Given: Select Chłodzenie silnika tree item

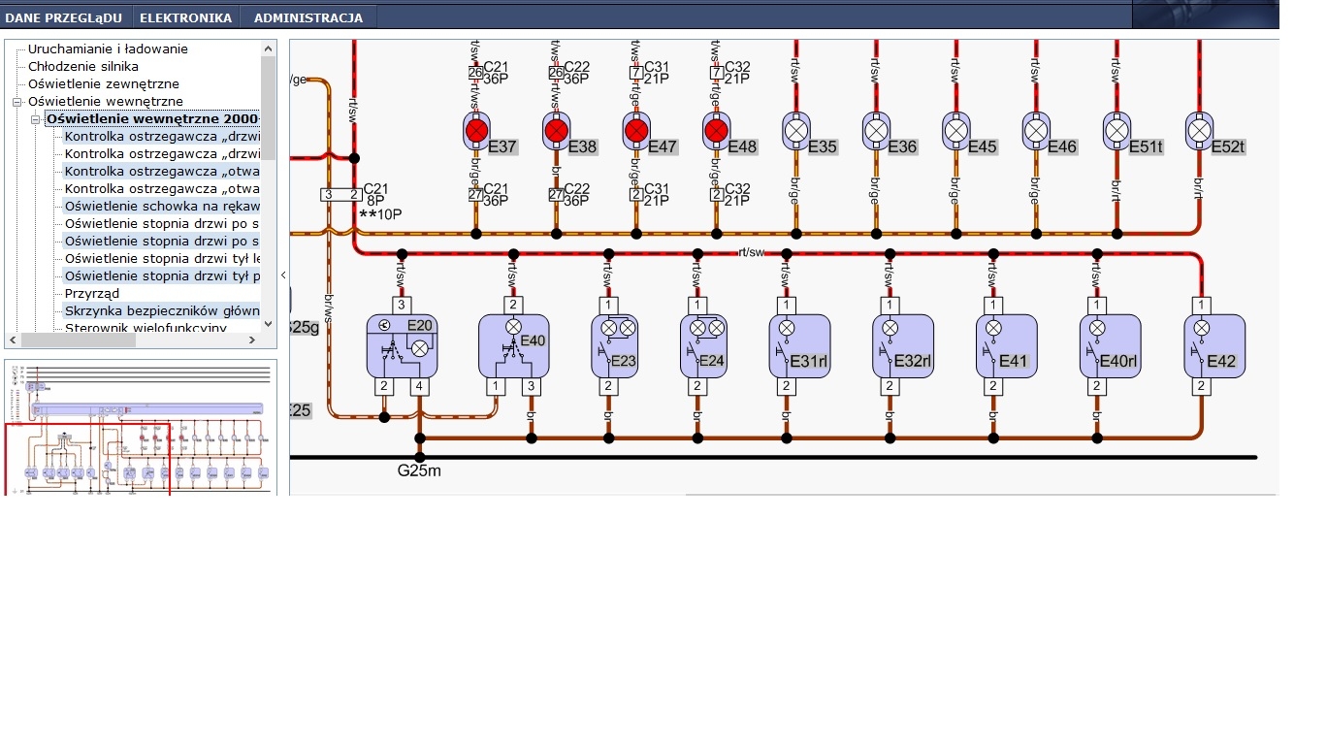Looking at the screenshot, I should pyautogui.click(x=83, y=66).
